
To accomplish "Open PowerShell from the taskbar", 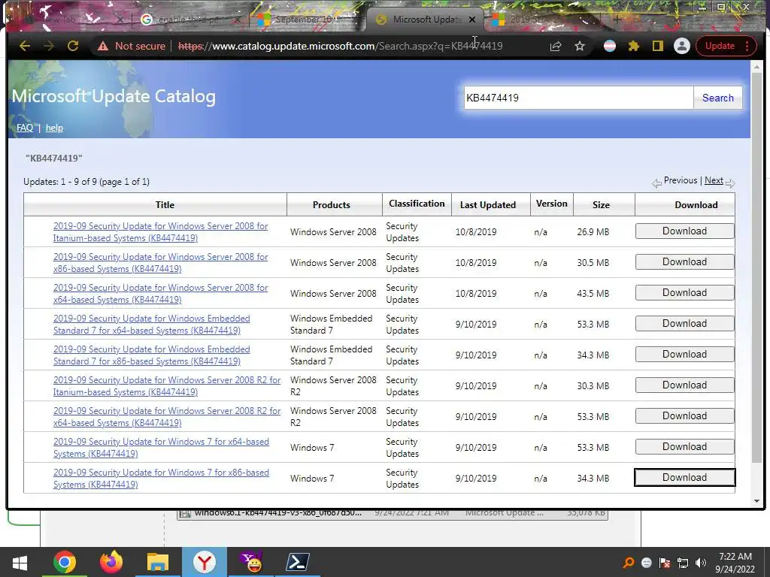I will coord(298,562).
